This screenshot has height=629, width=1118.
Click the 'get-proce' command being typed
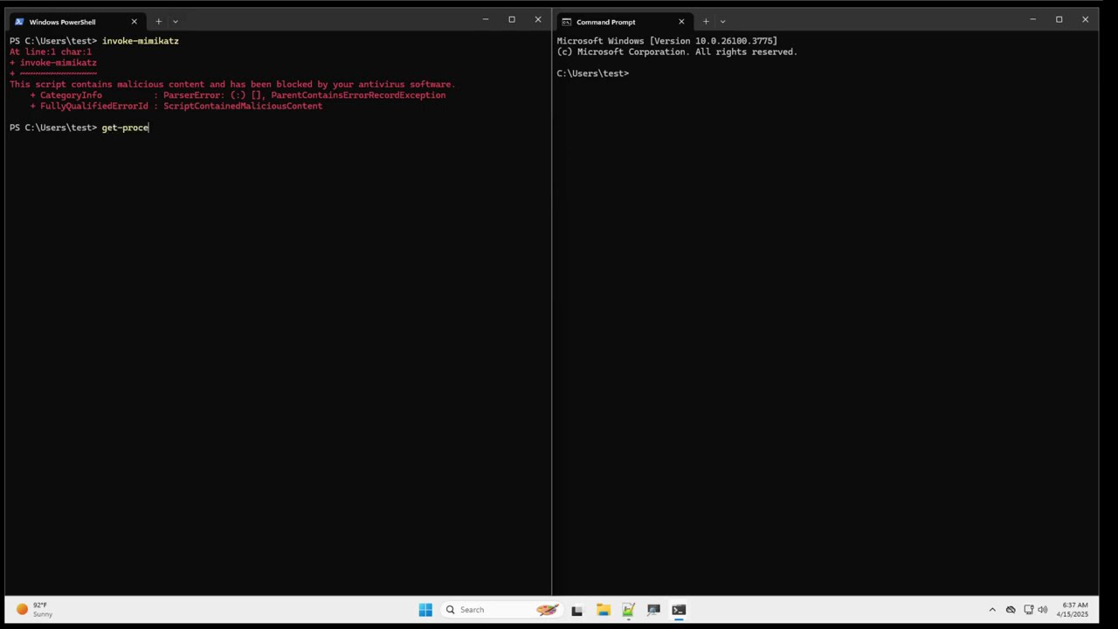pos(125,128)
